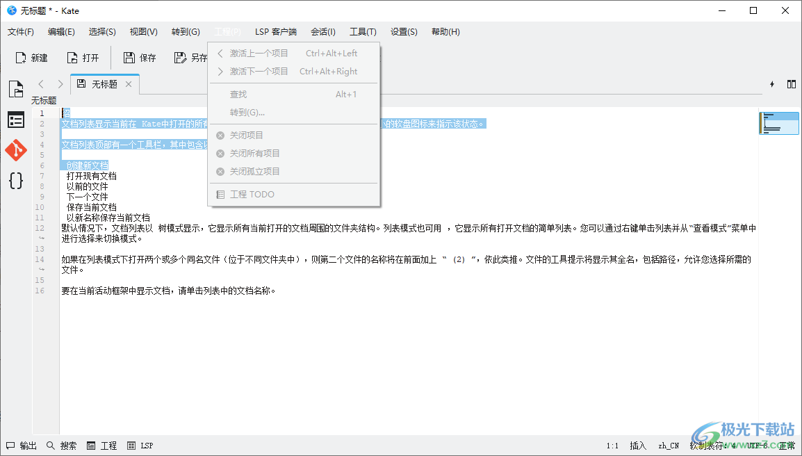Open the 工具(T) menu
The image size is (802, 456).
click(363, 32)
